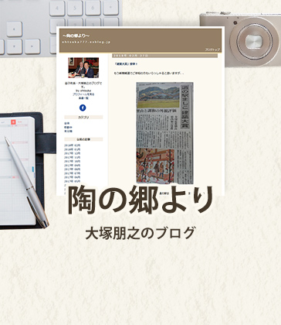Click the カテゴリ section heading

pos(83,117)
